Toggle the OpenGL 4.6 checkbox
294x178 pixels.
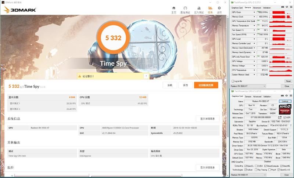(279, 170)
